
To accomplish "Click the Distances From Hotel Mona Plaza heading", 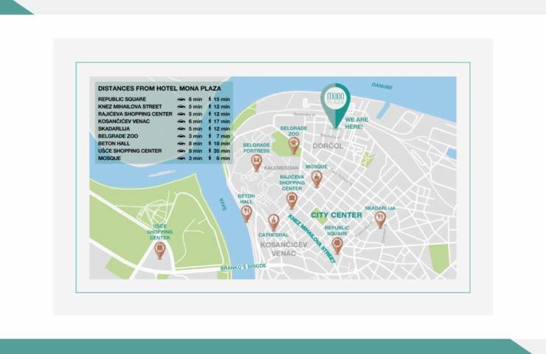I will coord(159,87).
